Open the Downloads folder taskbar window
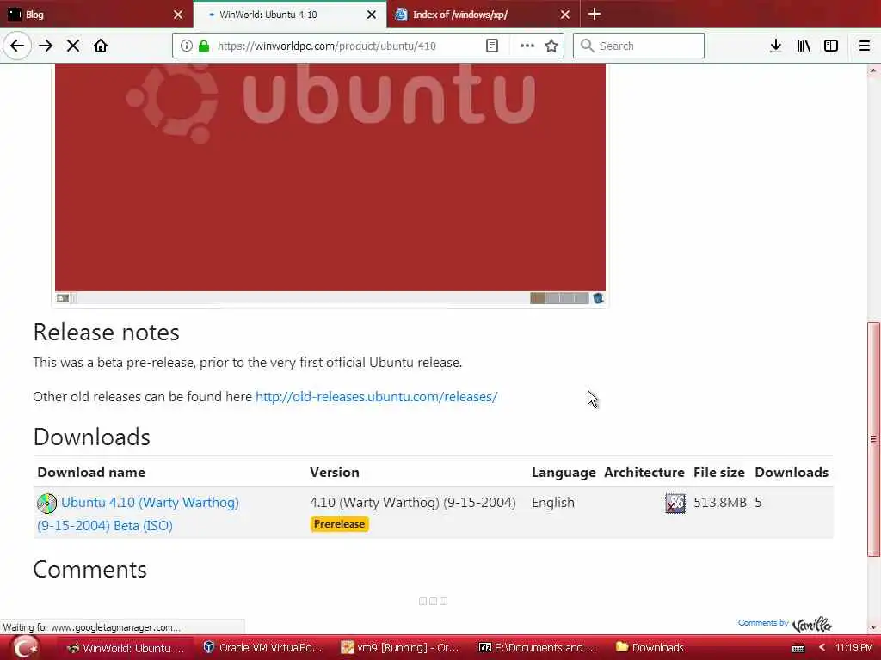This screenshot has height=660, width=881. (650, 648)
